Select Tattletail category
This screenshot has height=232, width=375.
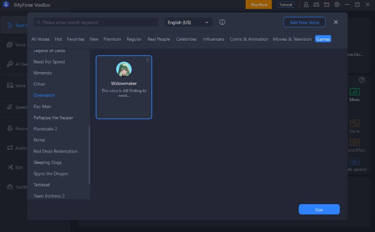[42, 185]
